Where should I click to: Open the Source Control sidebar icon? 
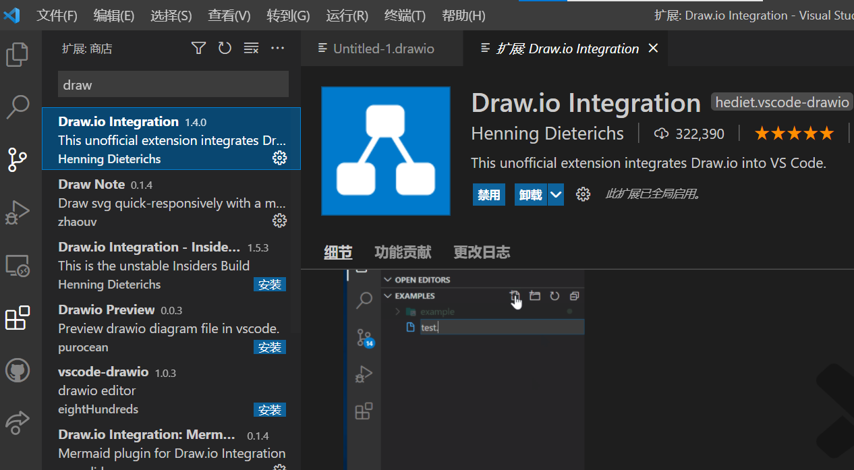18,160
